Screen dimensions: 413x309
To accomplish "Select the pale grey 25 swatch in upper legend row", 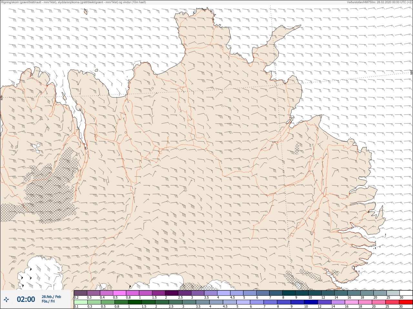I will pyautogui.click(x=393, y=293).
